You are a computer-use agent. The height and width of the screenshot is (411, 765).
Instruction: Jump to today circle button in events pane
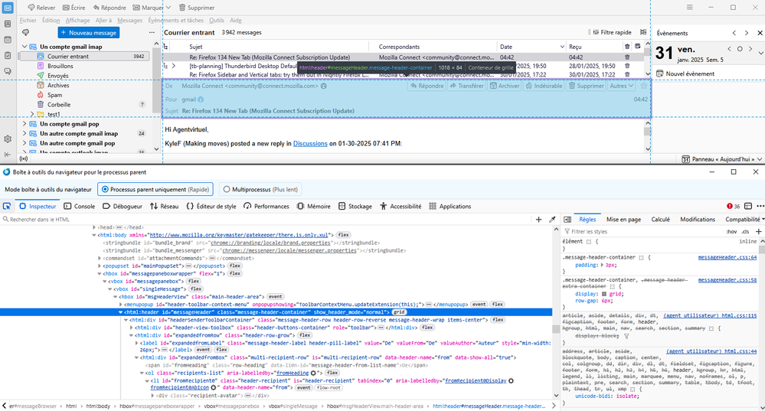tap(740, 49)
